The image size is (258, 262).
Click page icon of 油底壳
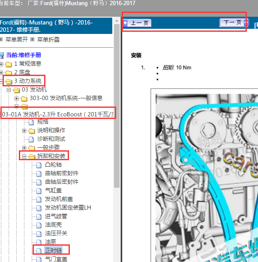point(39,225)
